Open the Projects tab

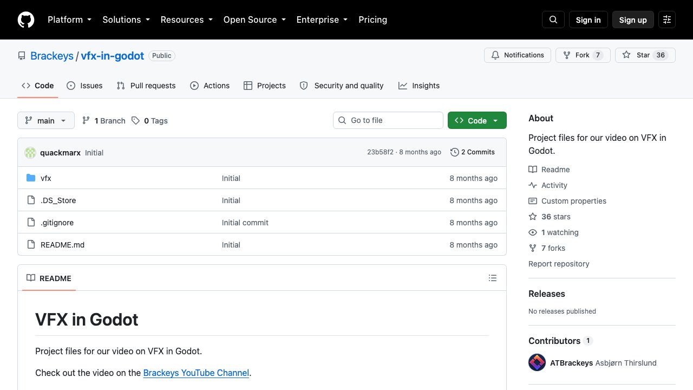pos(265,86)
